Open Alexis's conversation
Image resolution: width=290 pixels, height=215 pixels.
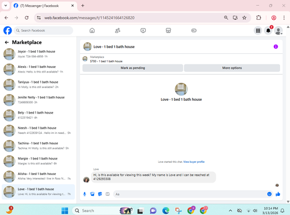coord(38,69)
